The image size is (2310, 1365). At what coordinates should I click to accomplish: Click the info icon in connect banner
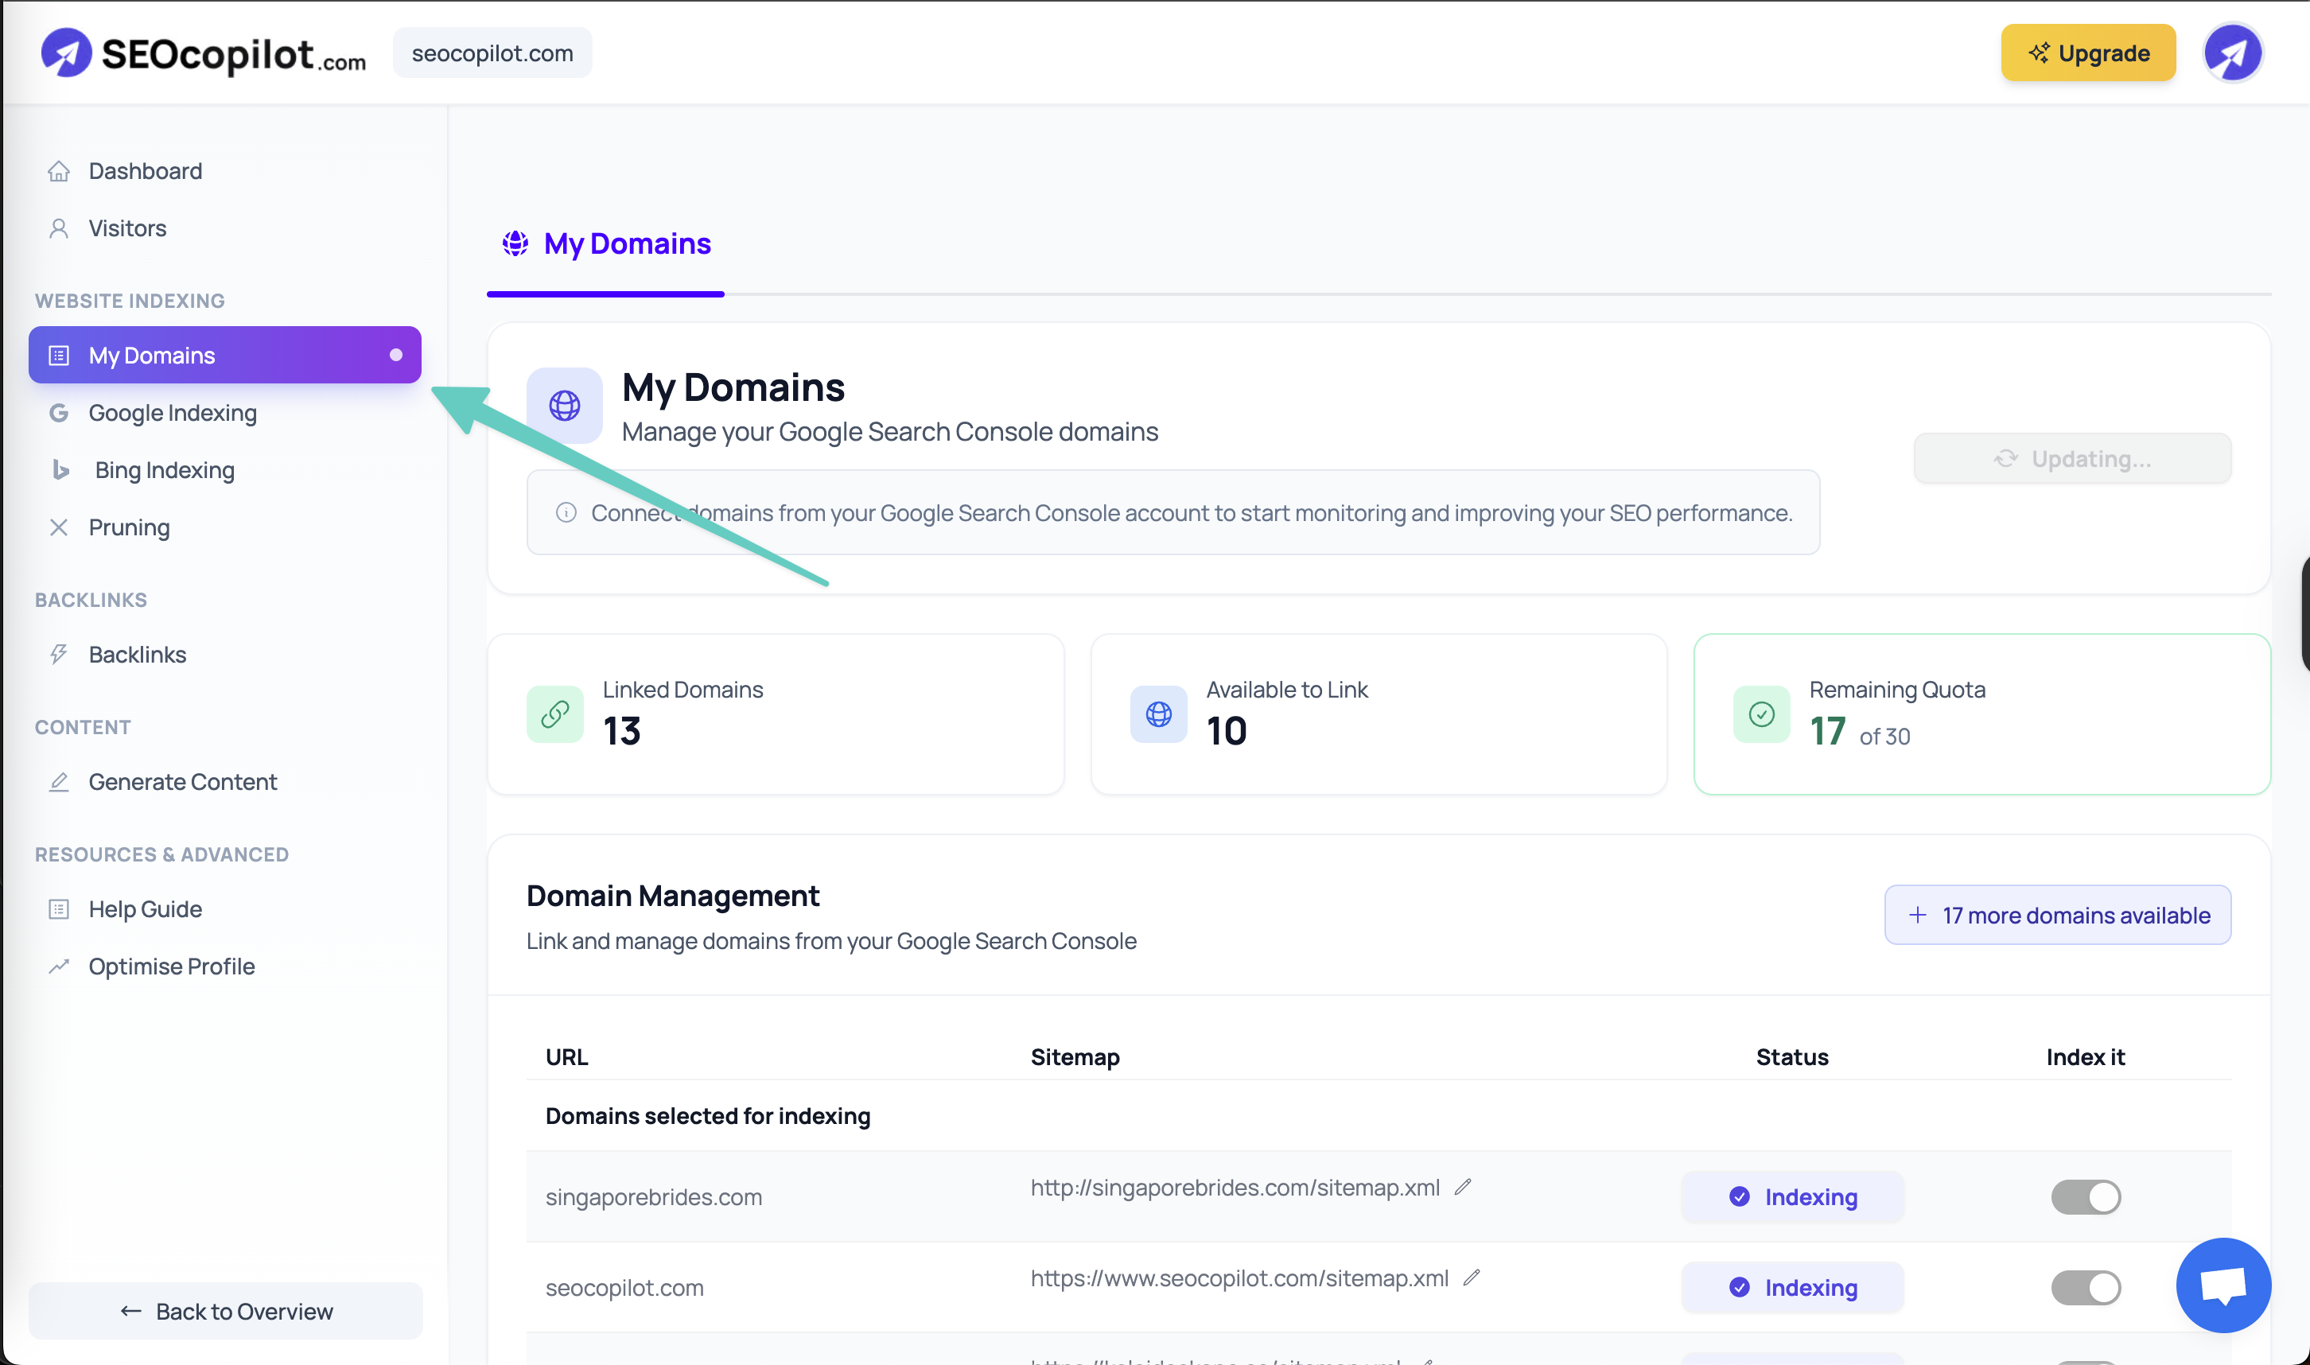[566, 512]
